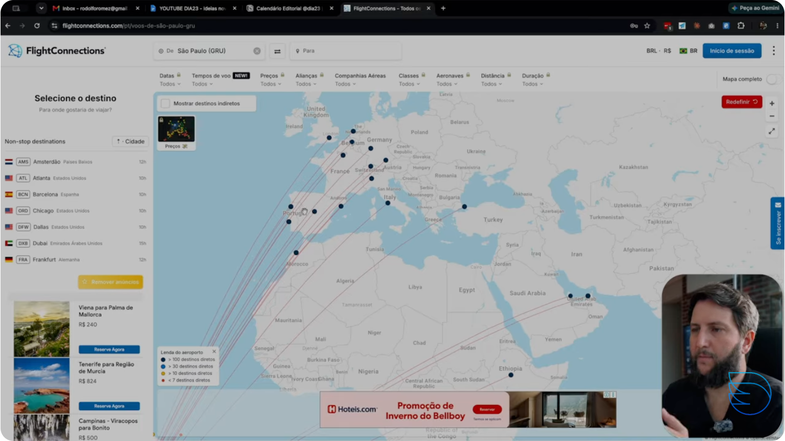Click the Telegram extension icon
The width and height of the screenshot is (785, 441).
(682, 25)
